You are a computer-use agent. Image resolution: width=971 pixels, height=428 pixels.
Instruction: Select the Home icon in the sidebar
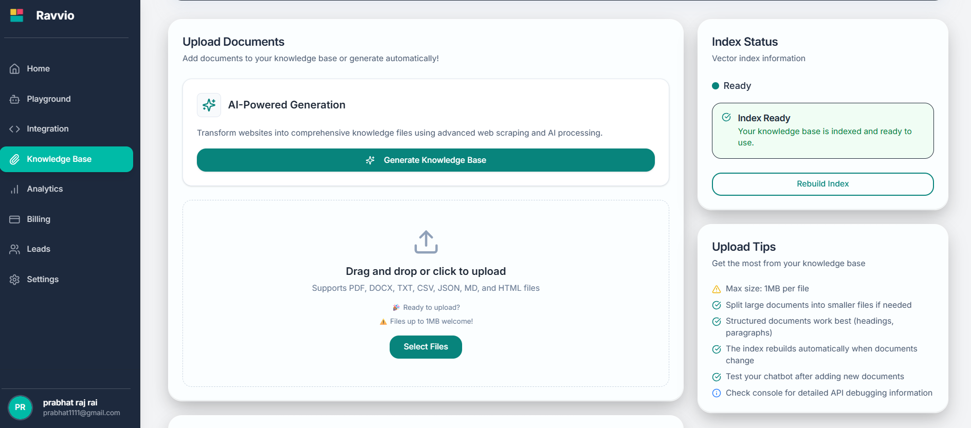point(15,68)
